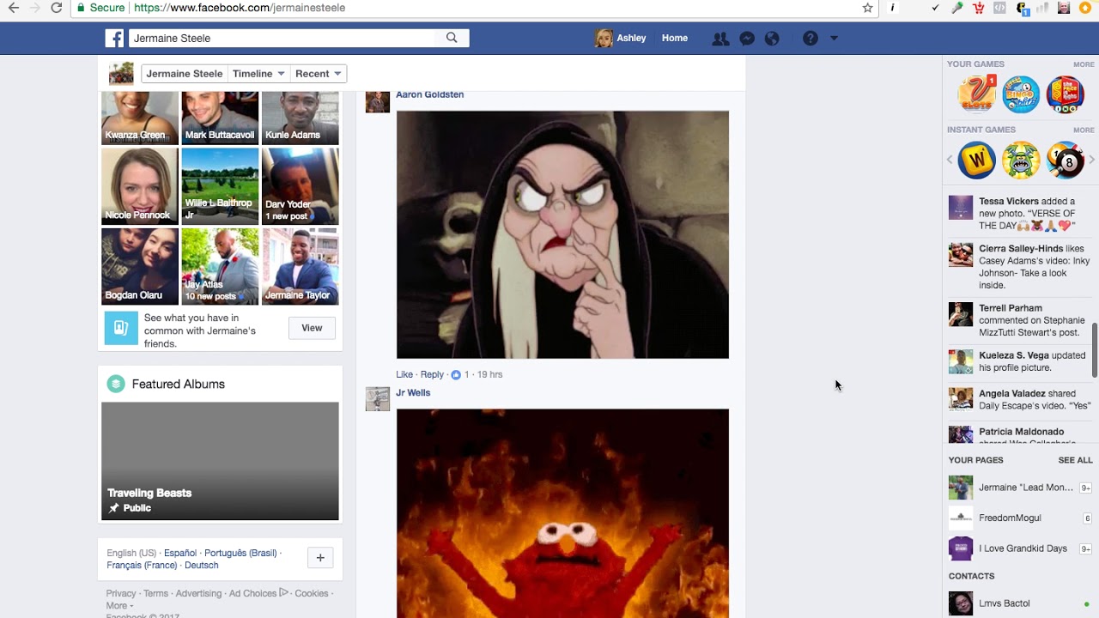1099x618 pixels.
Task: Open Aaron Goldsten's profile name
Action: pos(429,94)
